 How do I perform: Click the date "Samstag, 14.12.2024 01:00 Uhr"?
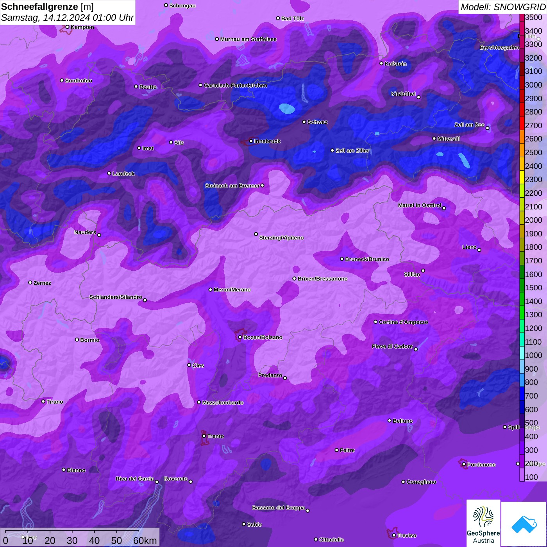[x=68, y=18]
